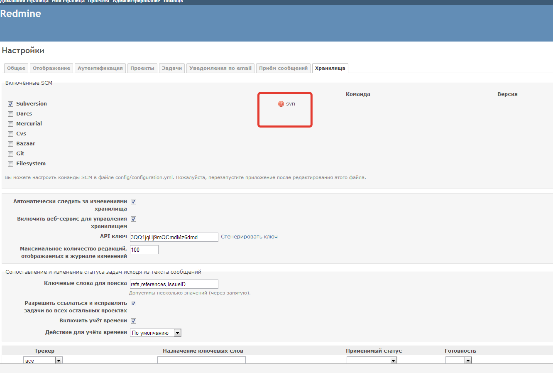Enable the Darcs SCM checkbox
The image size is (553, 373).
click(x=11, y=114)
